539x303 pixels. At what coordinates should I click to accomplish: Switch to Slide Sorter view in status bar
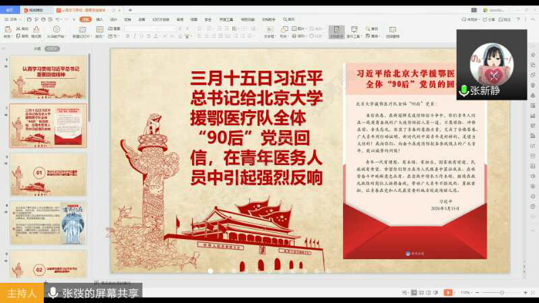[x=421, y=292]
